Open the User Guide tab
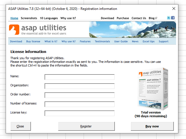This screenshot has width=186, height=139. (121, 41)
